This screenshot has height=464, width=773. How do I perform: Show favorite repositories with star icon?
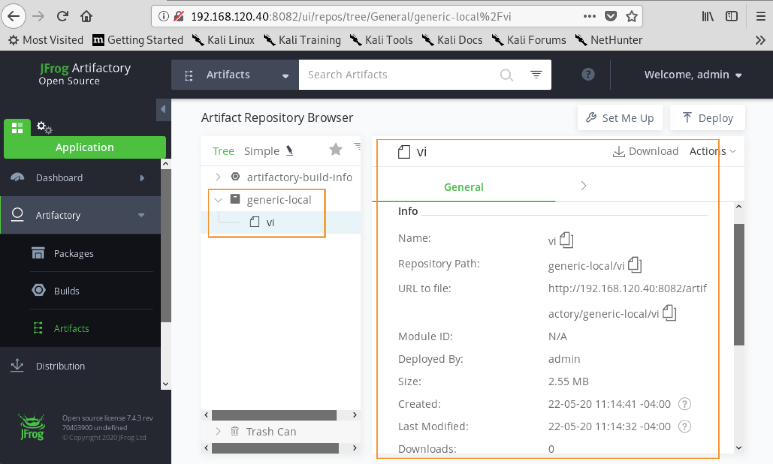tap(336, 150)
